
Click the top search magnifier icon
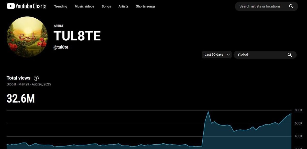(291, 6)
